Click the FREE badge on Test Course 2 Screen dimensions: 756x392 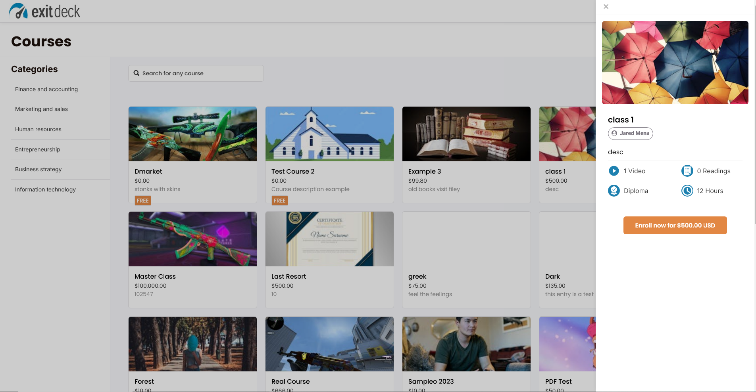280,201
